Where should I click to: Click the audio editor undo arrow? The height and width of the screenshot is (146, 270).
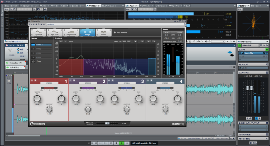(x=199, y=41)
